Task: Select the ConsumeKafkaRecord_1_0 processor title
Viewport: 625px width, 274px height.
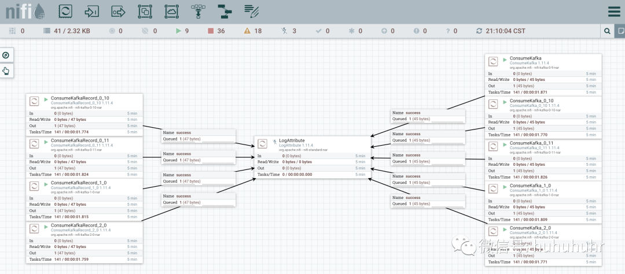Action: point(79,183)
